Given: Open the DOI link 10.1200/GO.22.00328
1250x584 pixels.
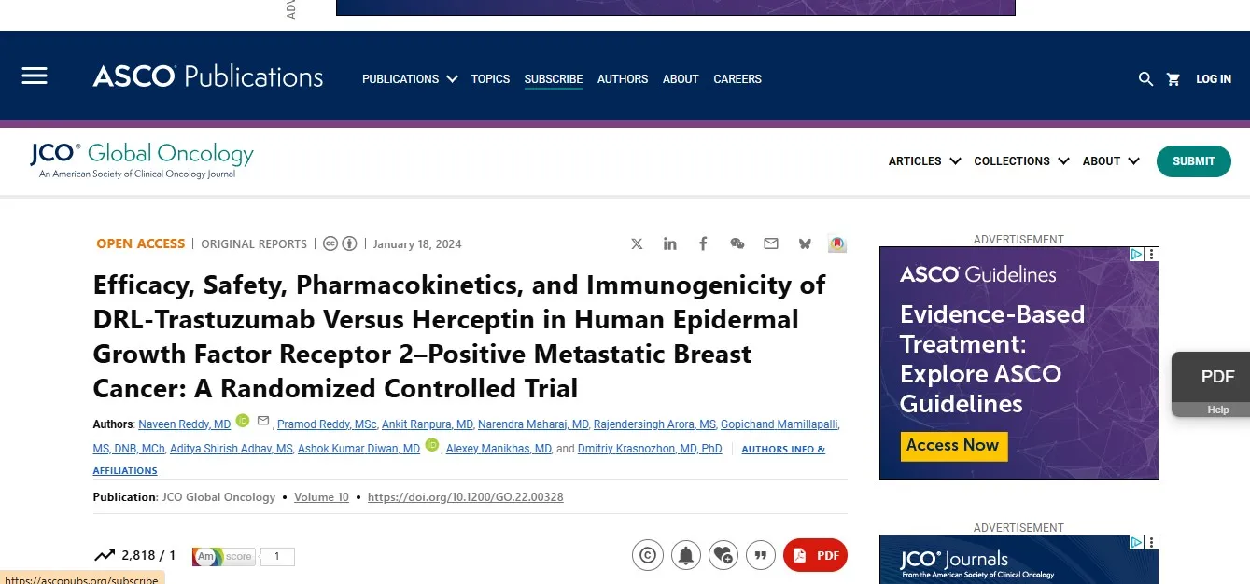Looking at the screenshot, I should [x=466, y=497].
